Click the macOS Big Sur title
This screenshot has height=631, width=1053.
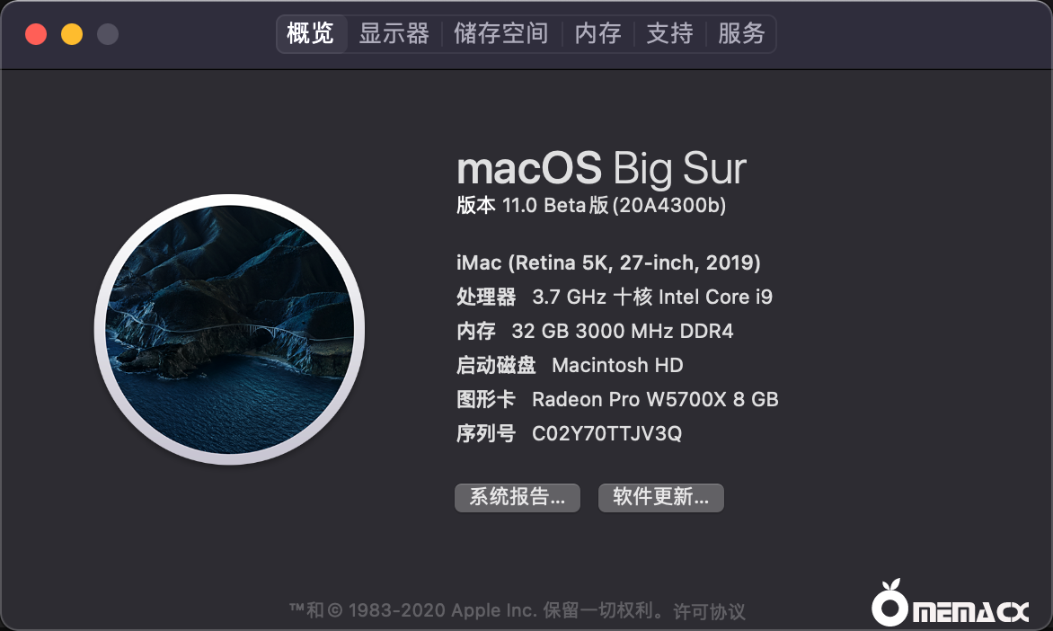pyautogui.click(x=601, y=167)
